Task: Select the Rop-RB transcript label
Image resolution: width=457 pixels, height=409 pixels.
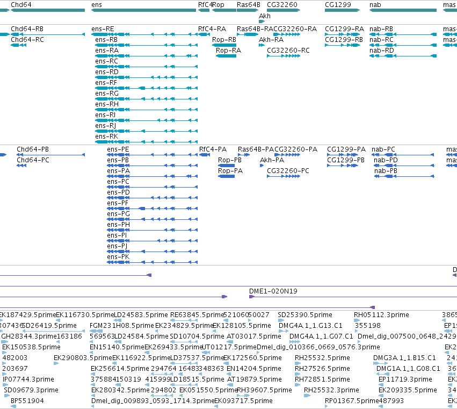Action: point(224,40)
